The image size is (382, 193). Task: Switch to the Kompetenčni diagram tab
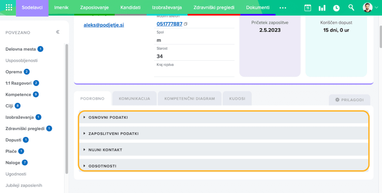click(190, 99)
